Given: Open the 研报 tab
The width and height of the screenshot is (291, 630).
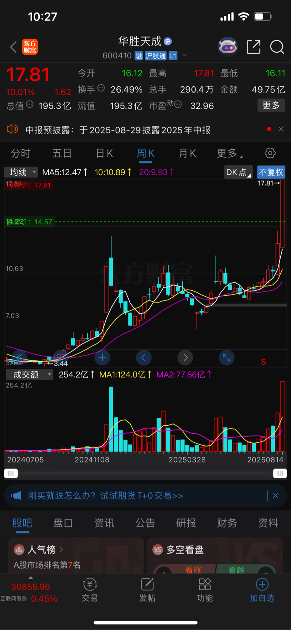Looking at the screenshot, I should (186, 523).
